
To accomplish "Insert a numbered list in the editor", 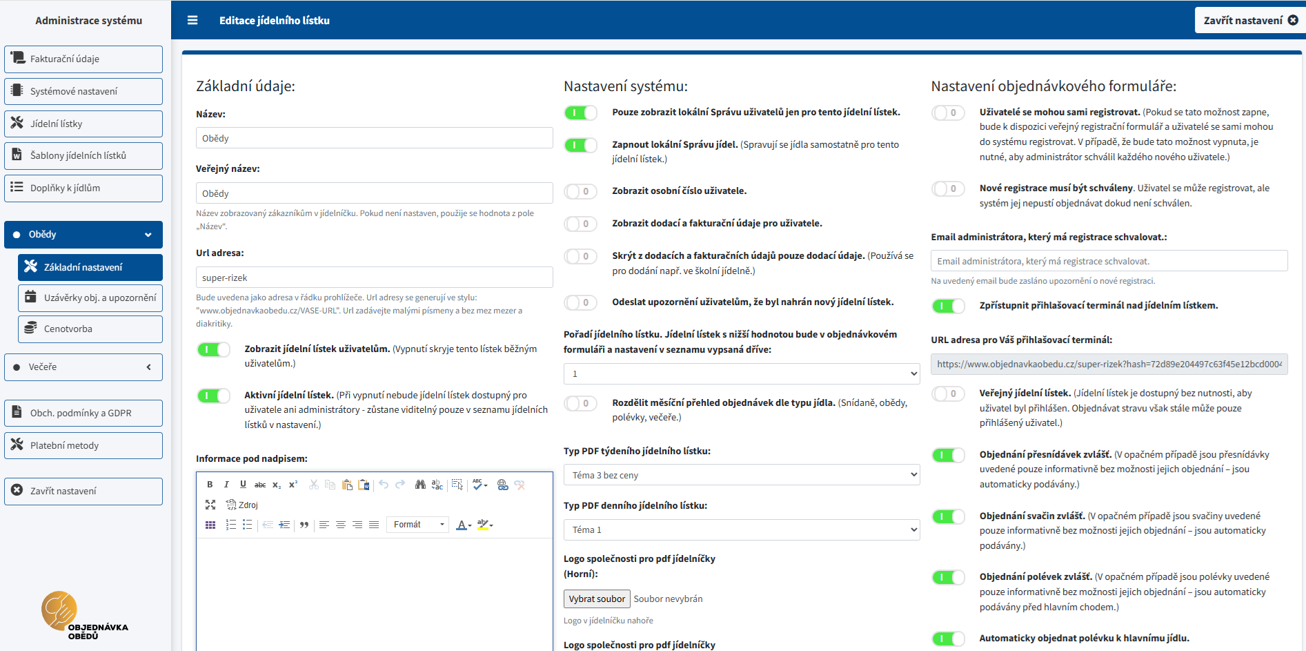I will (x=231, y=525).
